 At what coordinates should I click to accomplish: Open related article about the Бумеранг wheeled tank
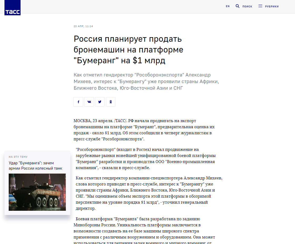pos(35,166)
